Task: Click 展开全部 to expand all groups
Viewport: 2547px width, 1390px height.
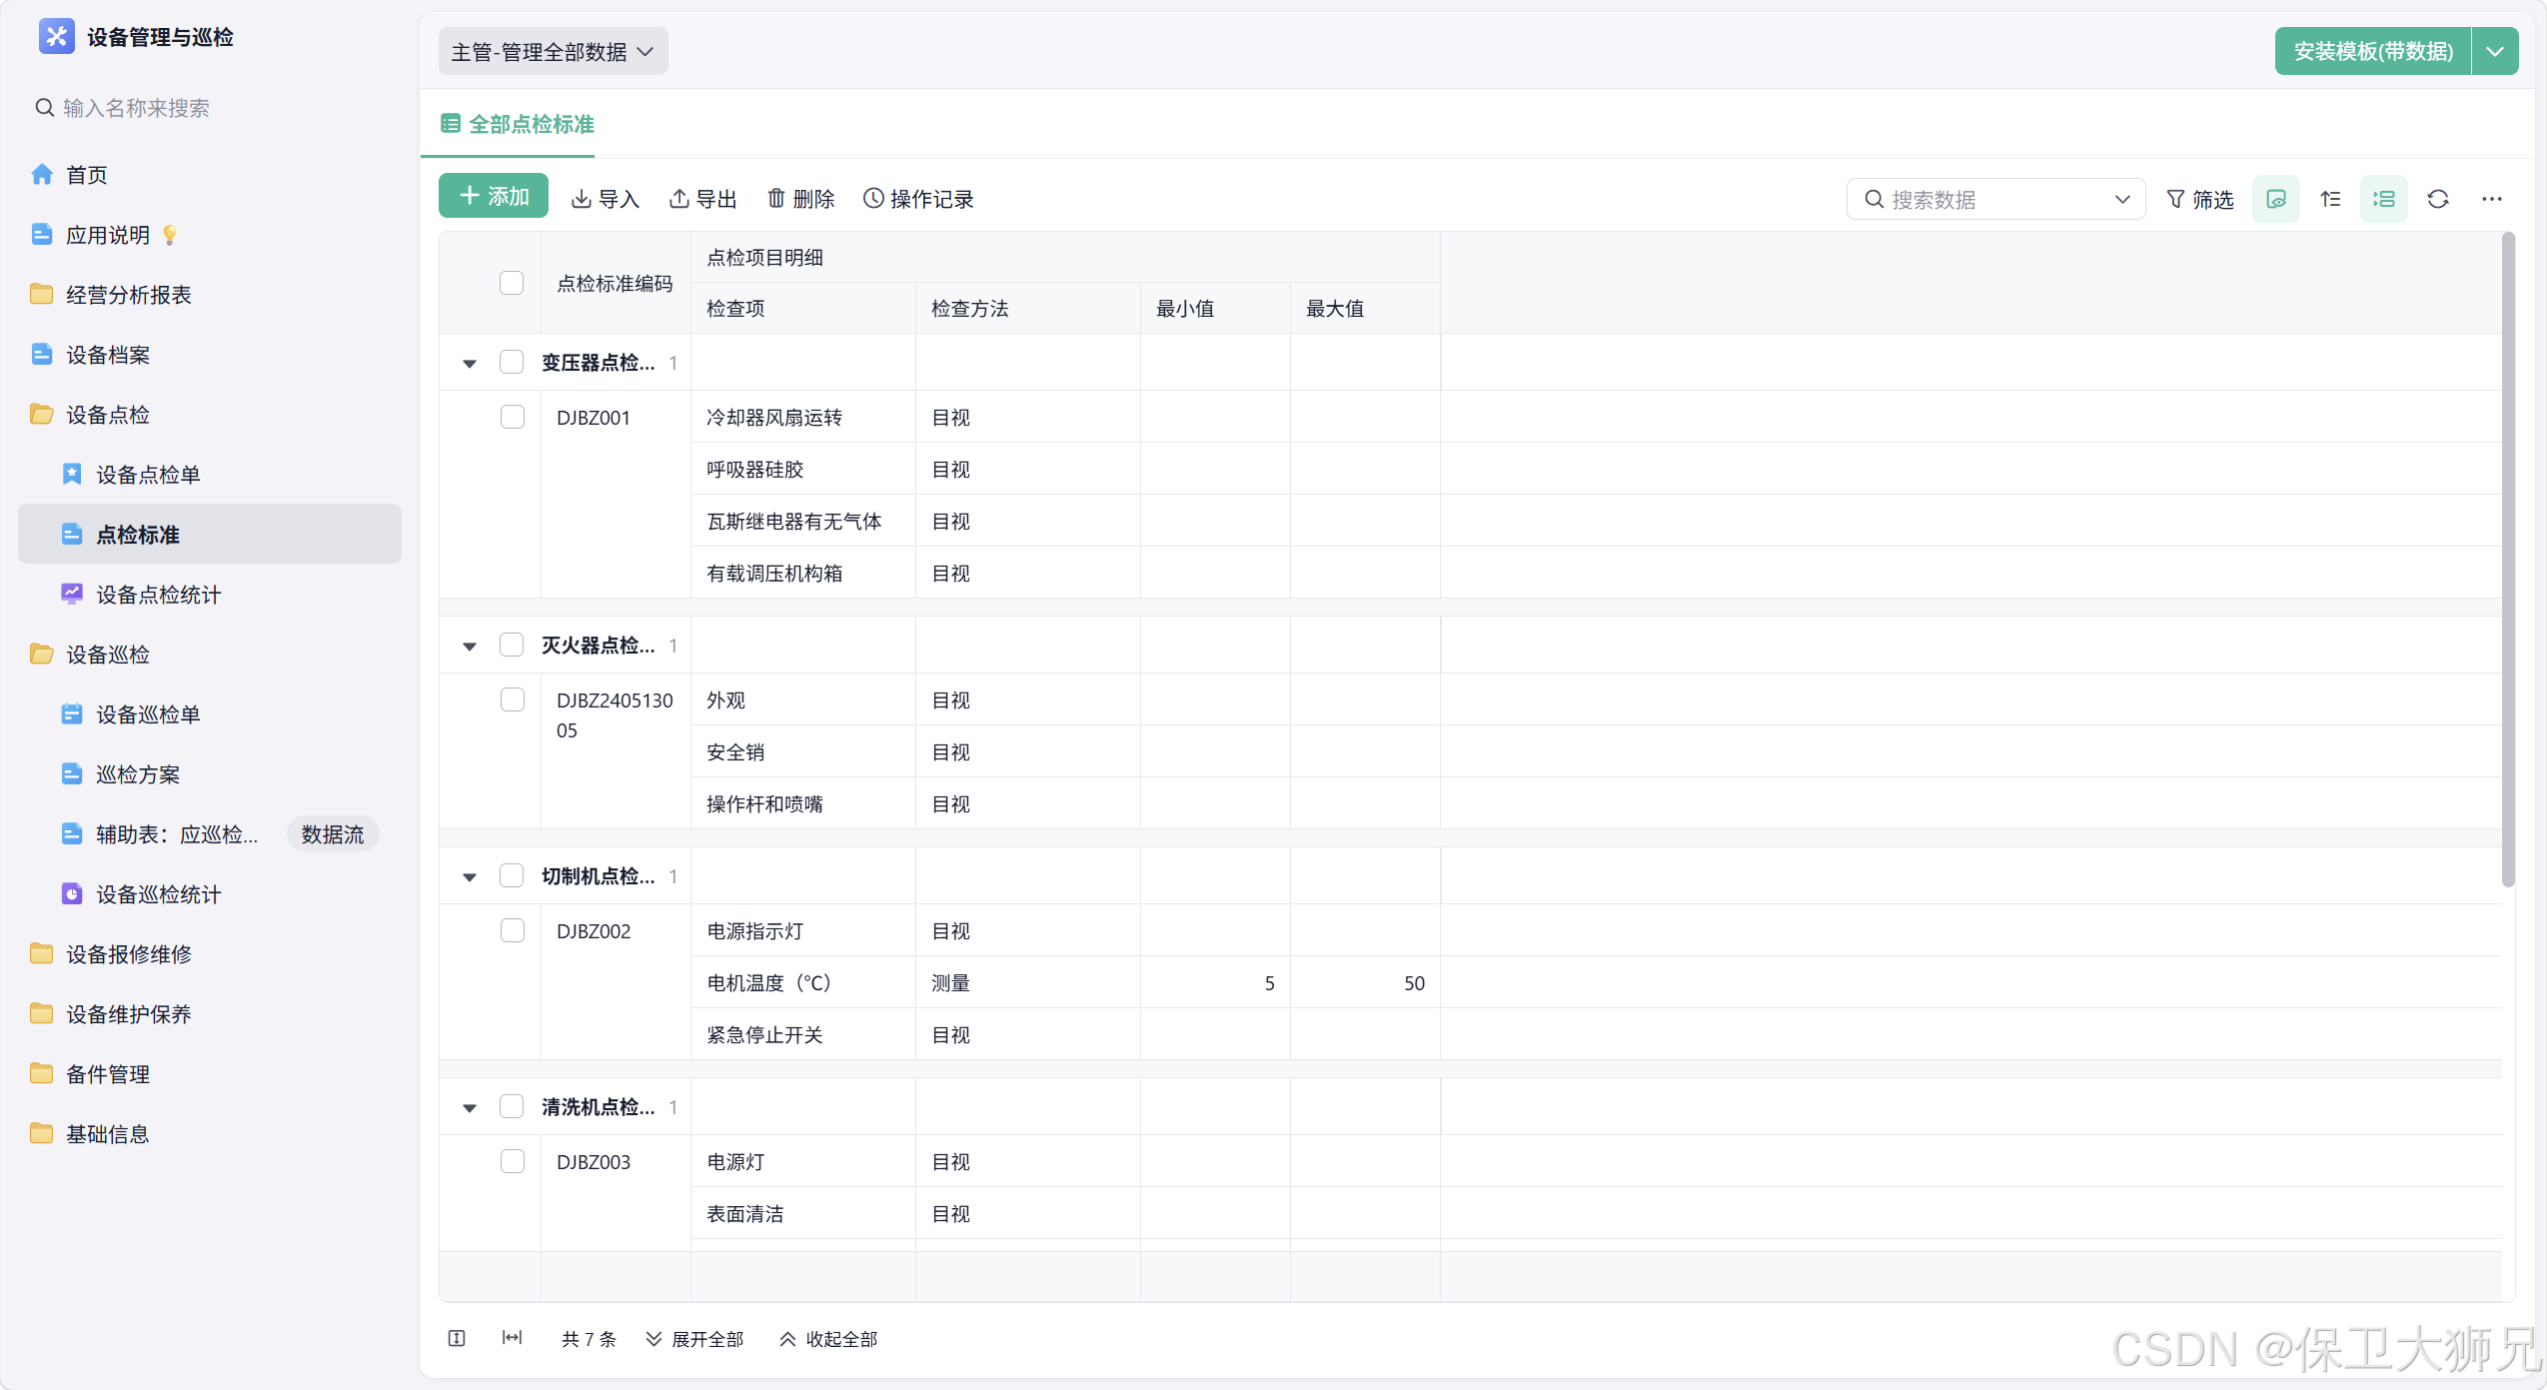Action: (694, 1339)
